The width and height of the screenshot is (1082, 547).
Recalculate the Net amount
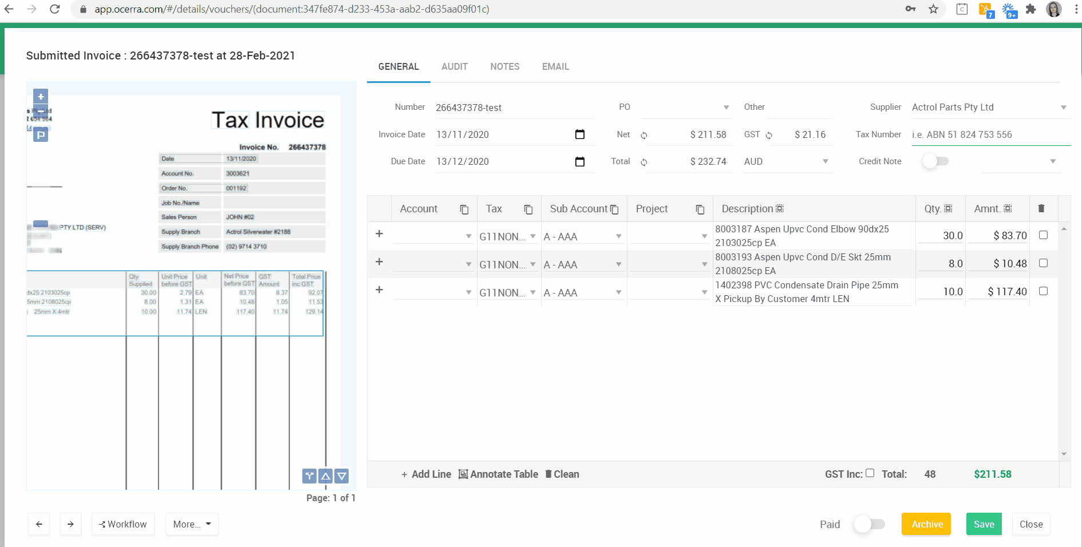[644, 136]
